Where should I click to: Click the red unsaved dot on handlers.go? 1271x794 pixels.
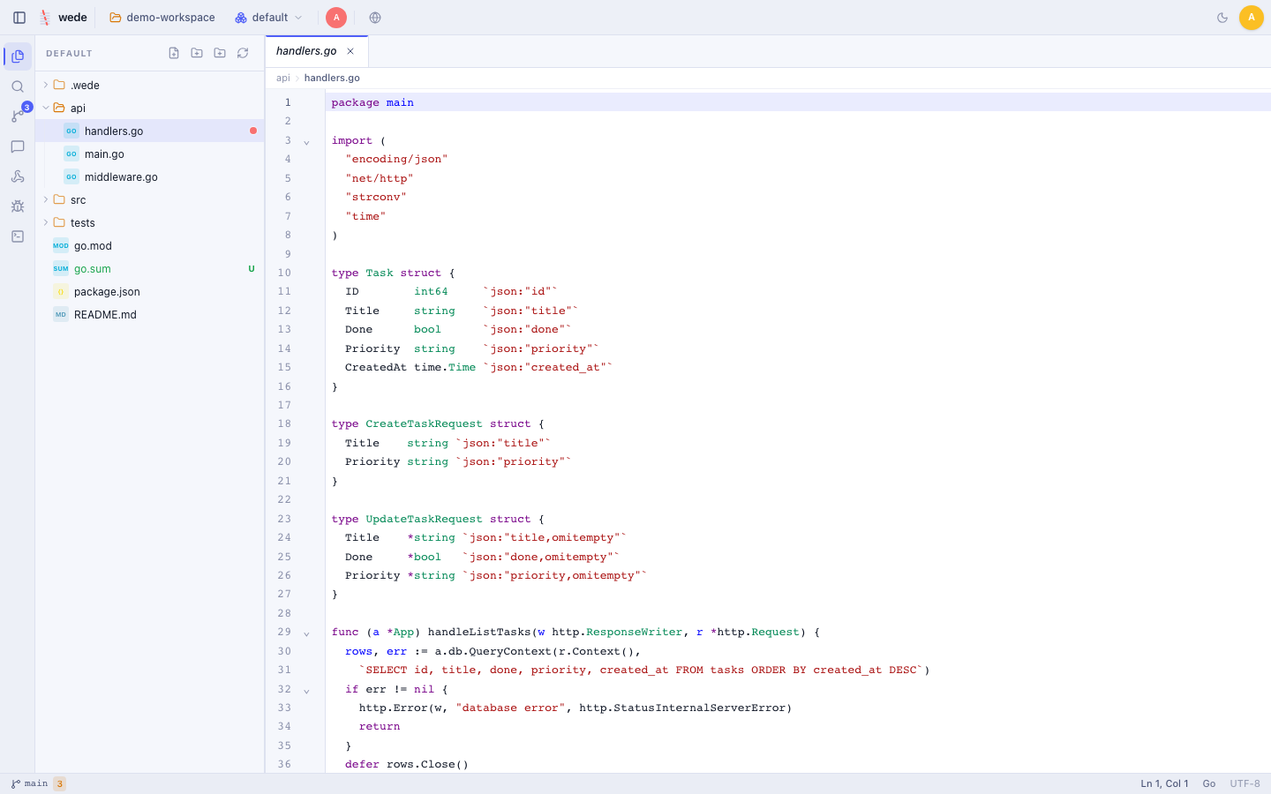click(253, 131)
